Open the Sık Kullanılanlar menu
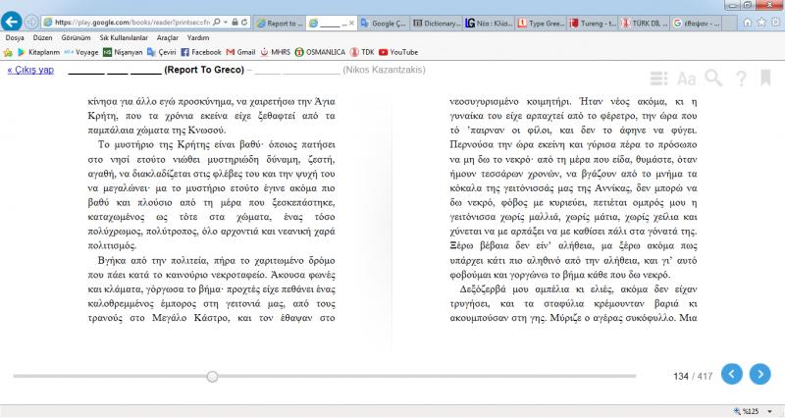785x418 pixels. (x=124, y=37)
